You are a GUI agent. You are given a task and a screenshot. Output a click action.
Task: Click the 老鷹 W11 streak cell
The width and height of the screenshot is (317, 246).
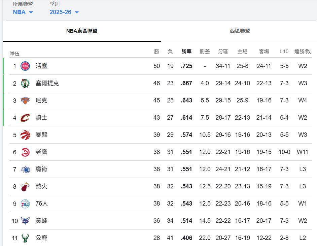pyautogui.click(x=302, y=152)
